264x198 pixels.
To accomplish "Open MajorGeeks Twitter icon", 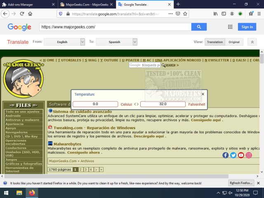I will (x=233, y=155).
